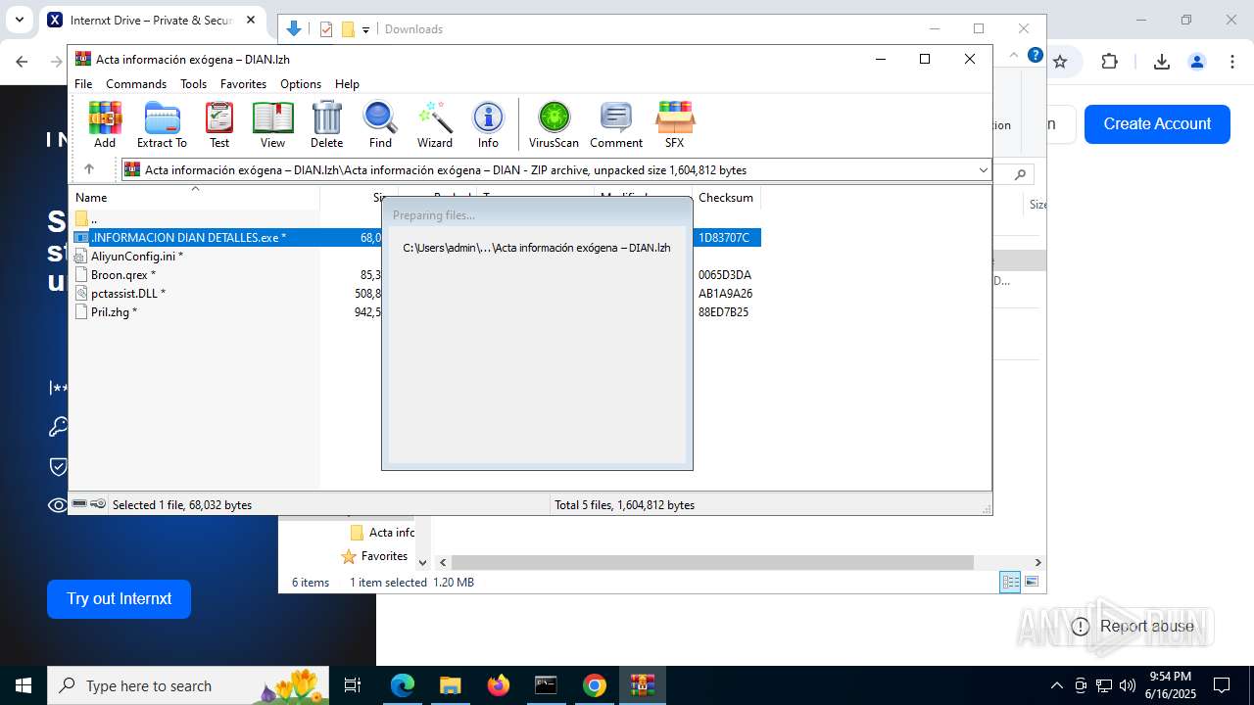Screen dimensions: 1254x705
Task: Switch Explorer to details view icon
Action: (1009, 583)
